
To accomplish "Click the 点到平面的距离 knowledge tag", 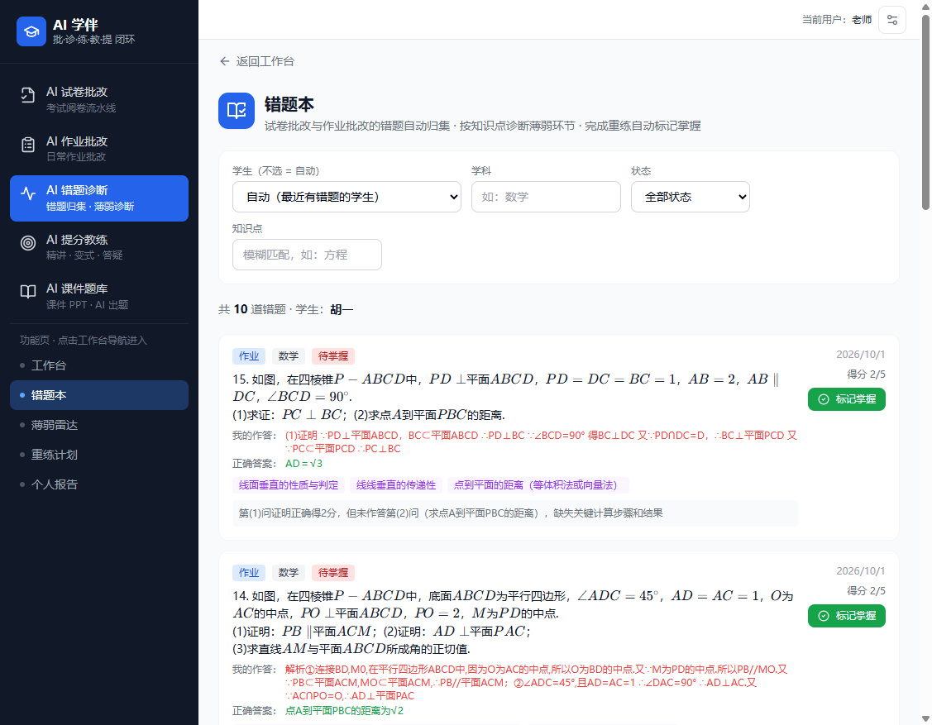I will coord(538,485).
